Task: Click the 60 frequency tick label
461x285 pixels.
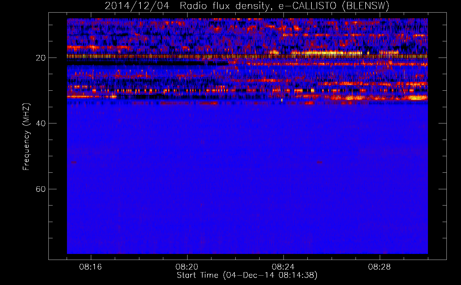Action: click(40, 189)
